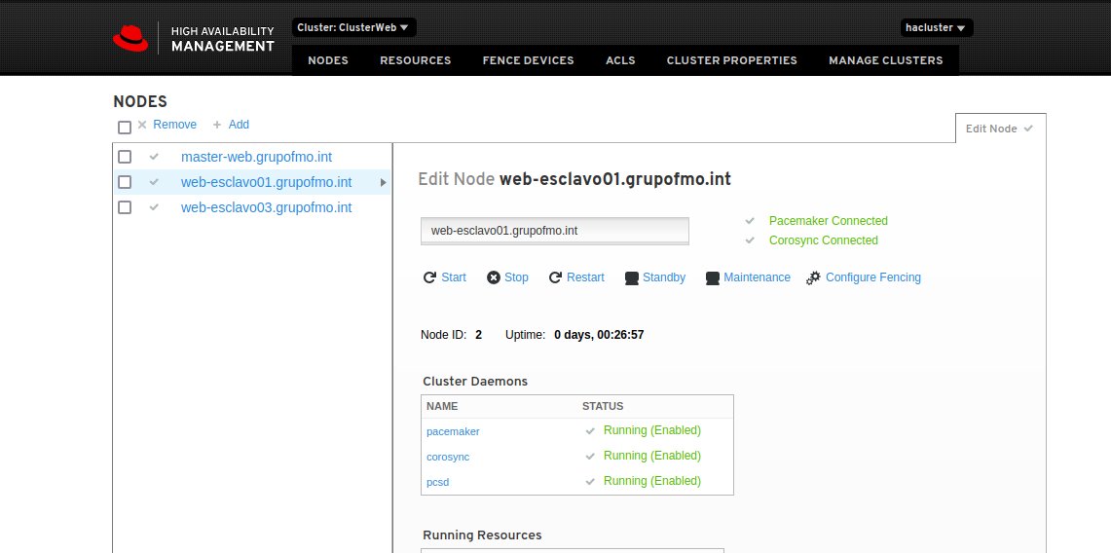The width and height of the screenshot is (1111, 553).
Task: Open the RESOURCES menu
Action: (415, 60)
